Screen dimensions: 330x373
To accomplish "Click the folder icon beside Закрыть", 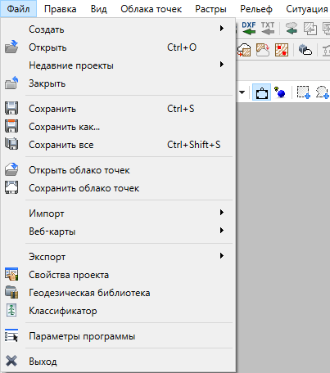I will coord(11,83).
